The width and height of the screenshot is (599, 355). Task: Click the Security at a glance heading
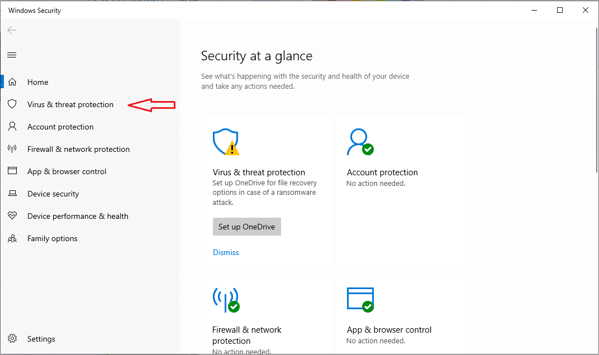(256, 56)
